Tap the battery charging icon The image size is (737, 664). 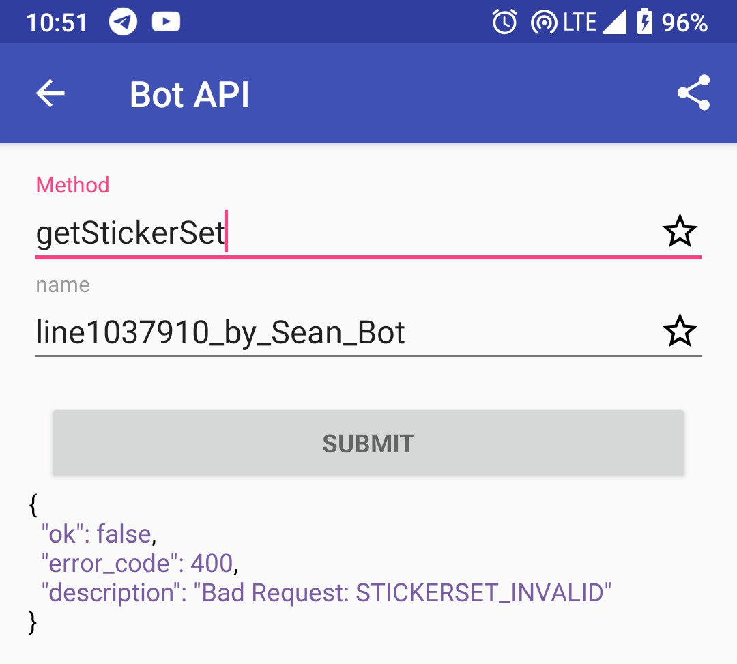[644, 23]
